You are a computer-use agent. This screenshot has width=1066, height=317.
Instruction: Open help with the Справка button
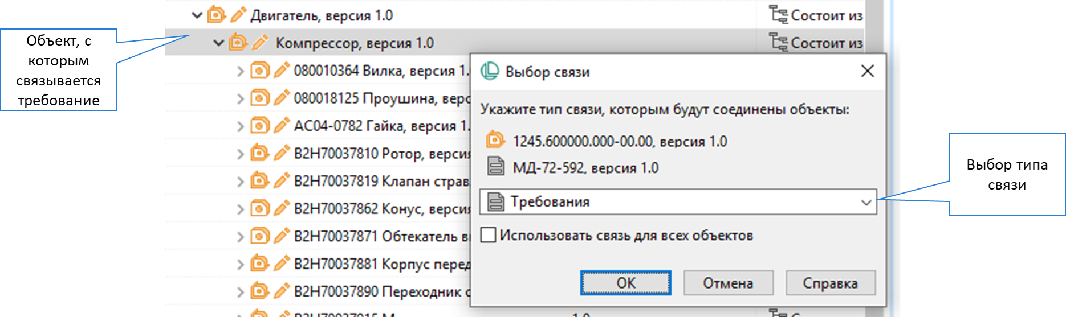coord(830,283)
